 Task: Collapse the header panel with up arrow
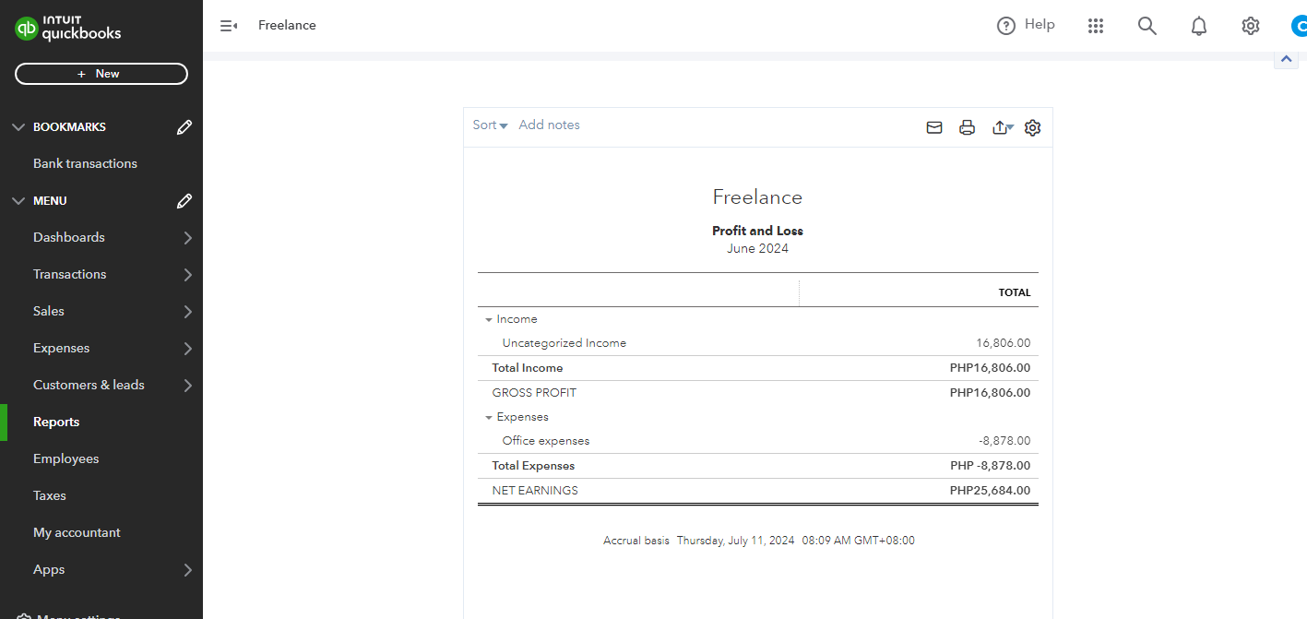coord(1287,59)
